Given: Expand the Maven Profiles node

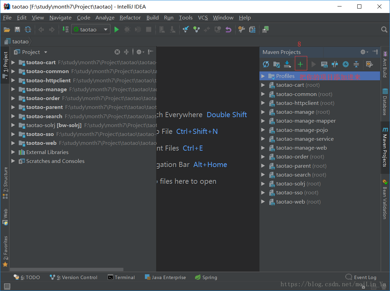Looking at the screenshot, I should 263,76.
